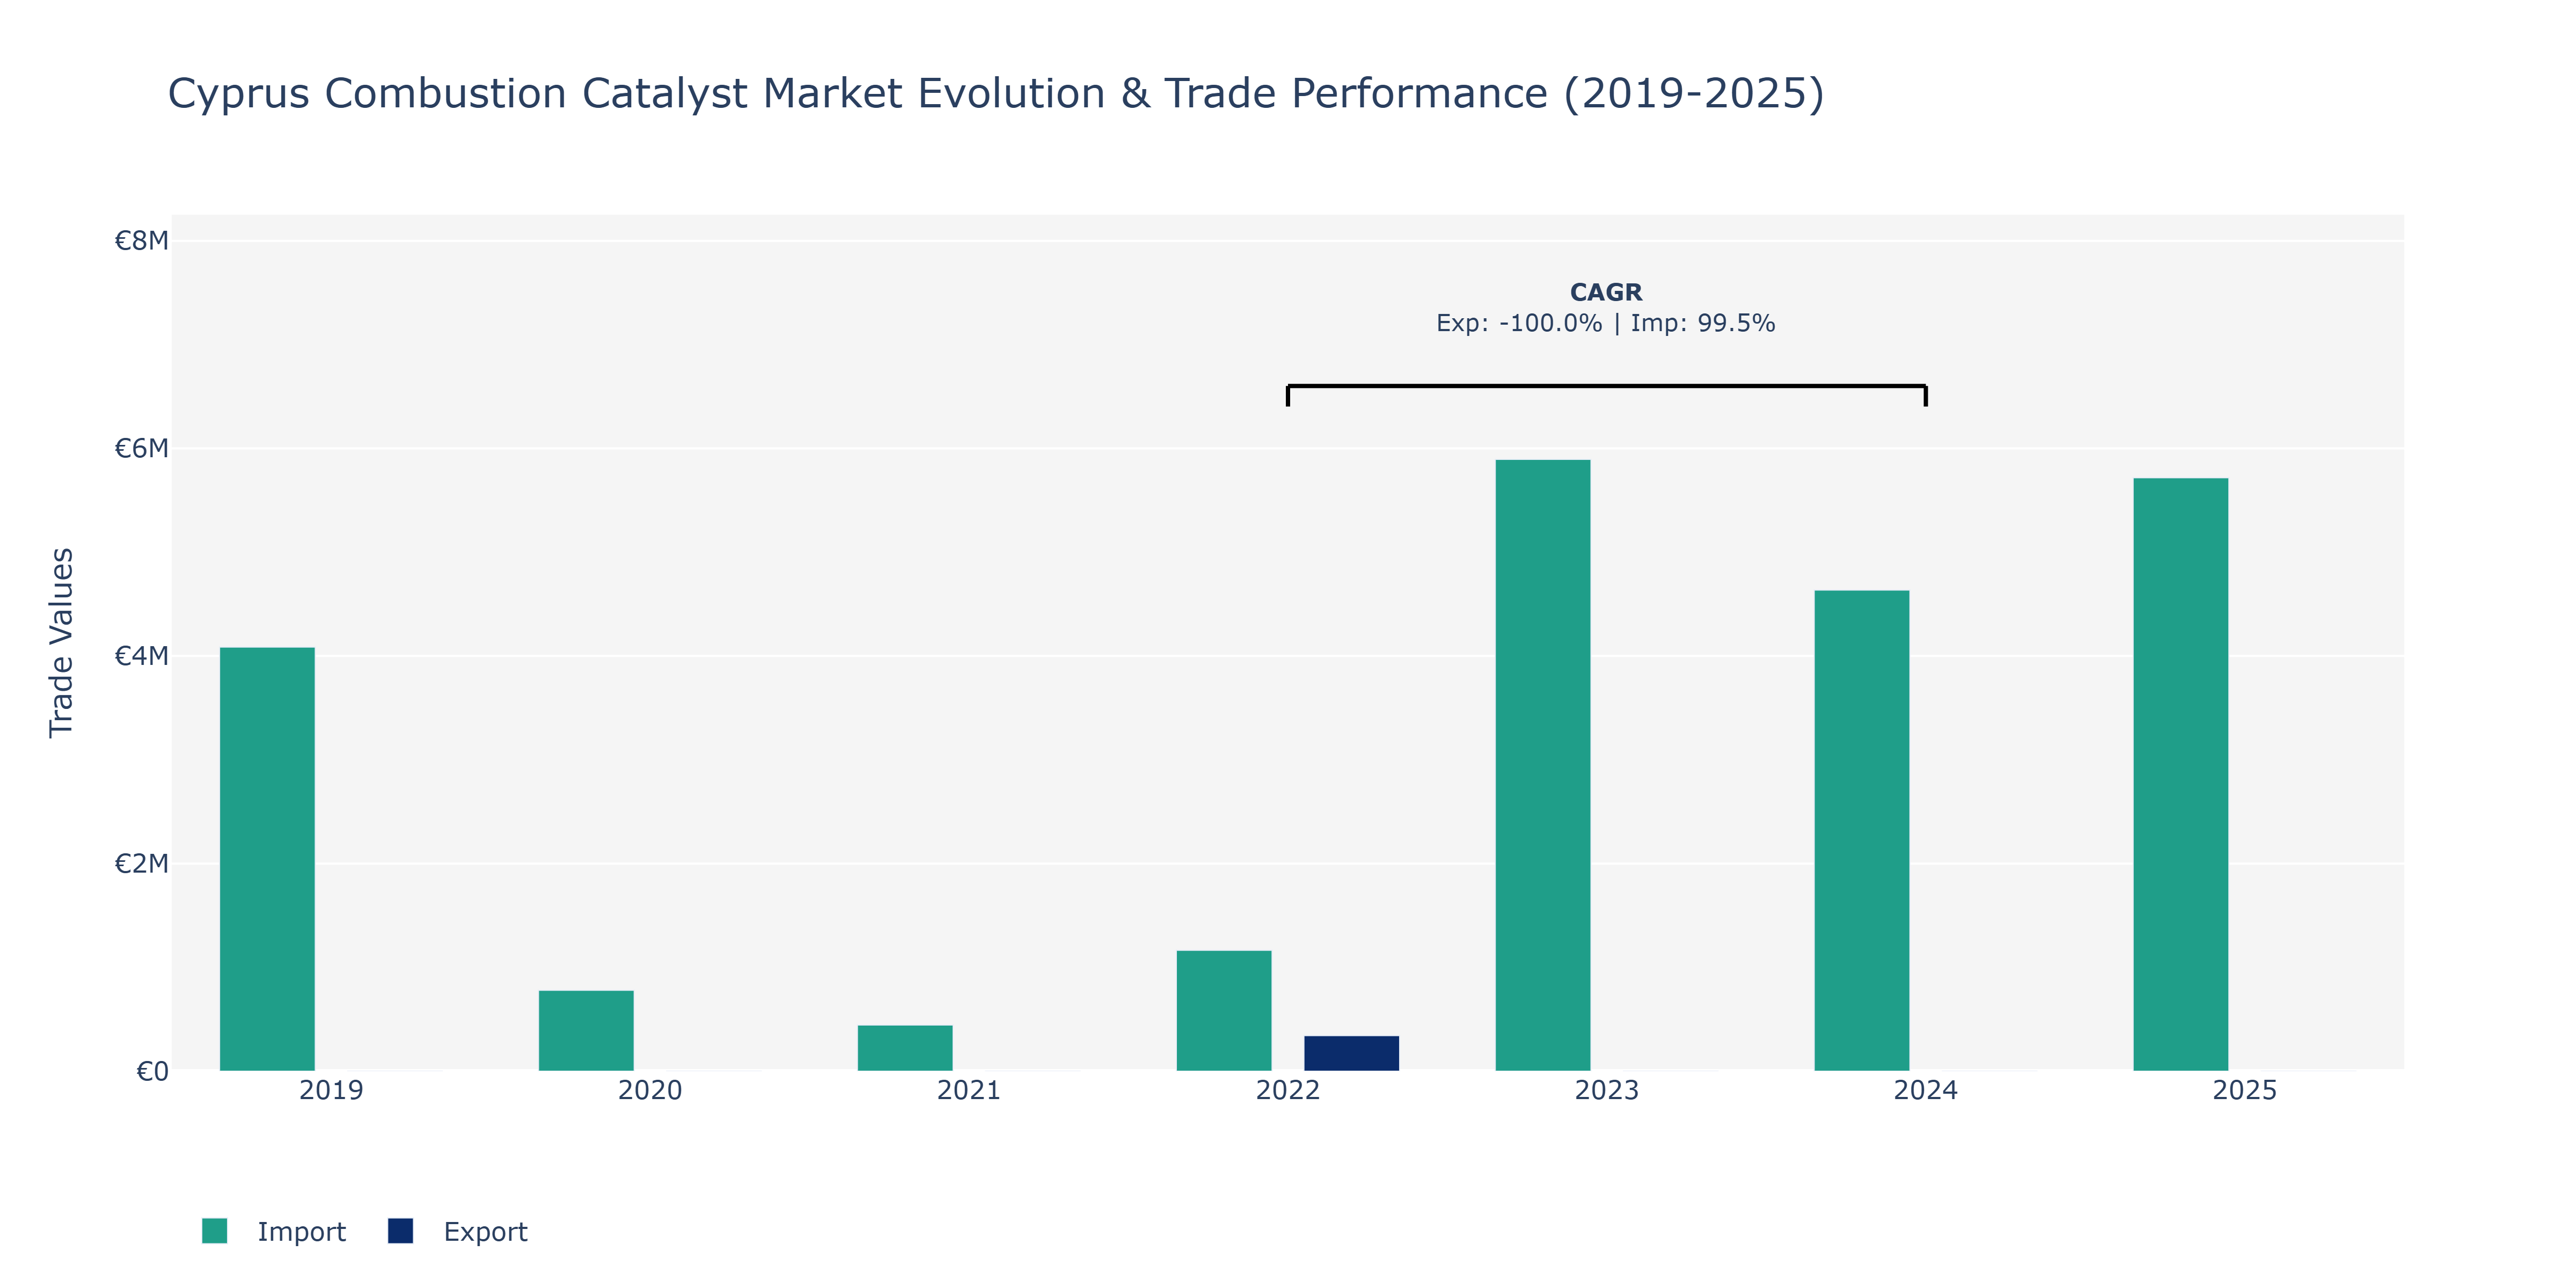Select the 2019 Import bar
The image size is (2576, 1288).
(267, 859)
